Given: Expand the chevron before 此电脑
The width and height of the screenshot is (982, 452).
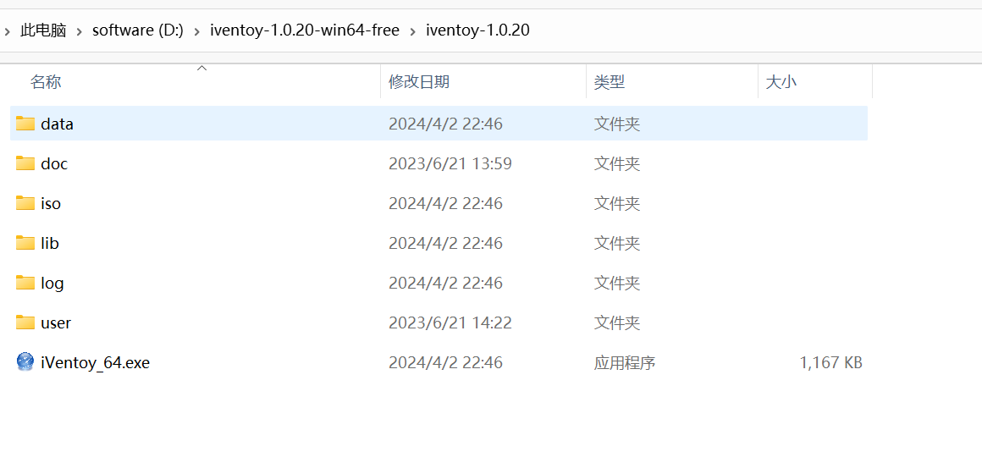Looking at the screenshot, I should 7,30.
